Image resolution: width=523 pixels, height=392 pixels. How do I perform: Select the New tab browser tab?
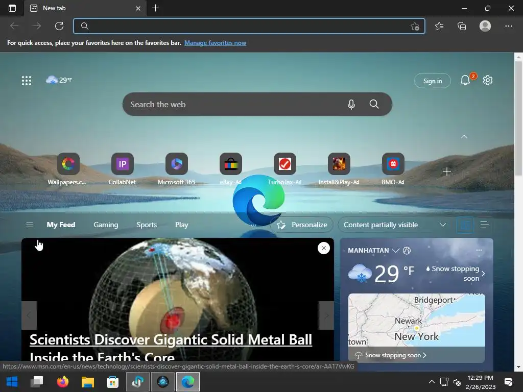click(85, 8)
